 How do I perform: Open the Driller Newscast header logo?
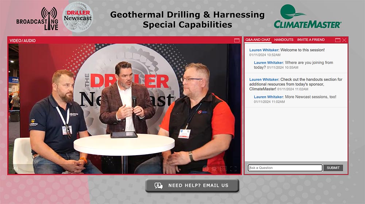78,16
